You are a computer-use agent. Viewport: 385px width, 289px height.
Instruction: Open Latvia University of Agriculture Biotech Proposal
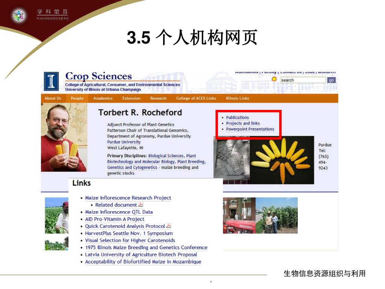[141, 255]
